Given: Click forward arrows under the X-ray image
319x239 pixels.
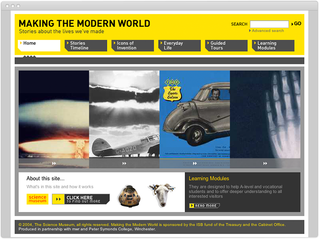Looking at the screenshot, I should click(x=265, y=163).
